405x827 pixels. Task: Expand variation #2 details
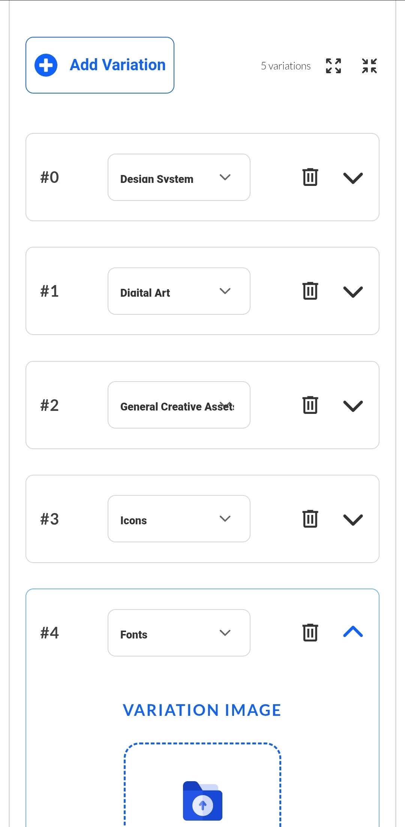coord(353,406)
